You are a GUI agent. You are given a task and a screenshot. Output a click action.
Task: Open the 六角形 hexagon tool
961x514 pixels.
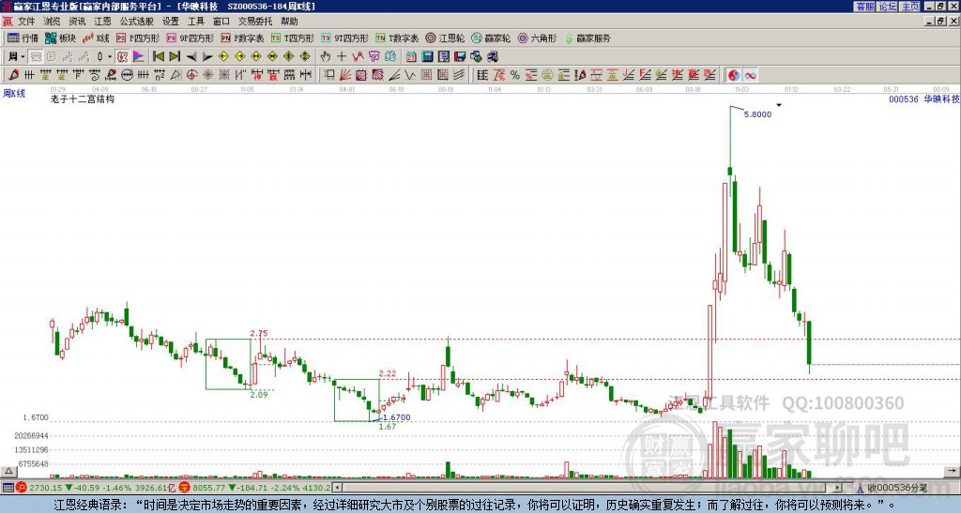coord(537,38)
